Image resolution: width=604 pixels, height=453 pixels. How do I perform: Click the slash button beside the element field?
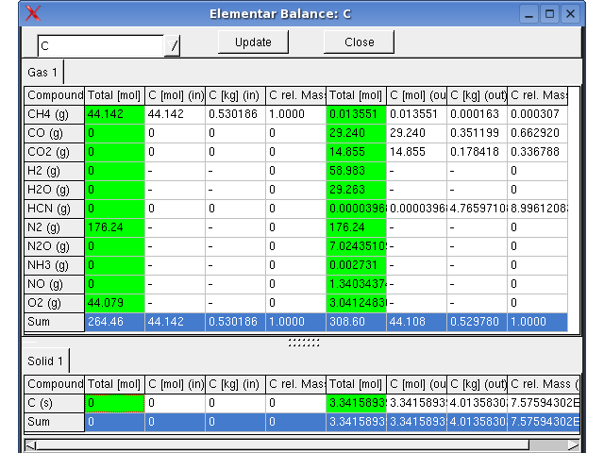pyautogui.click(x=173, y=45)
